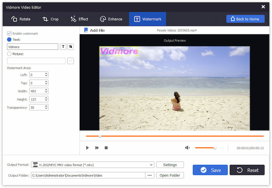Image resolution: width=272 pixels, height=188 pixels.
Task: Expand the Output Format dropdown
Action: coord(151,165)
